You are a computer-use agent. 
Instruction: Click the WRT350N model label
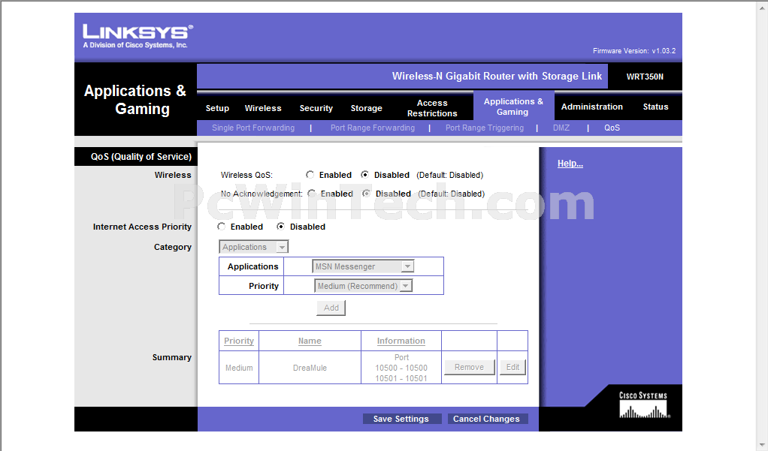coord(645,77)
